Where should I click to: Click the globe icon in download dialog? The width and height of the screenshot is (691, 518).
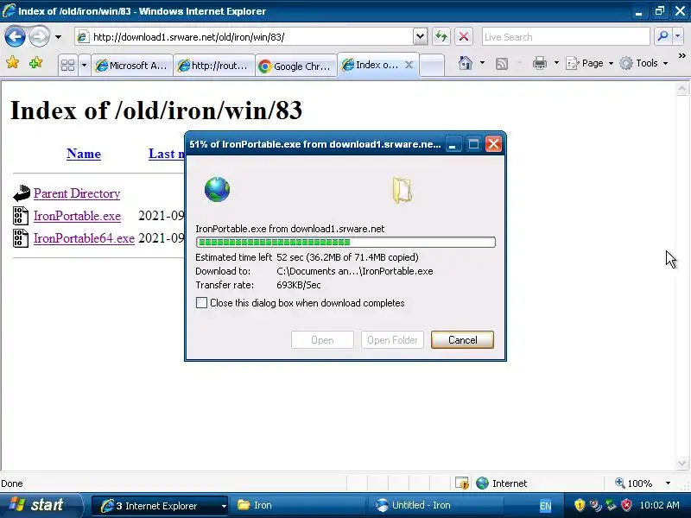(x=217, y=189)
